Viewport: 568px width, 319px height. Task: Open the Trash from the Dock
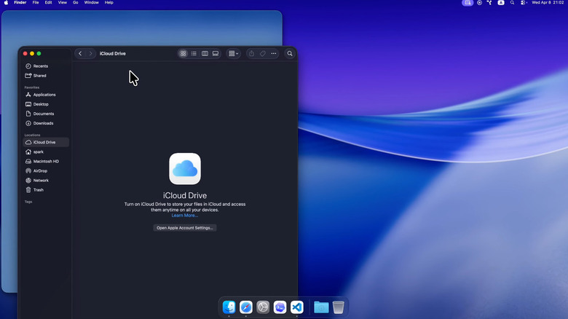click(x=339, y=307)
